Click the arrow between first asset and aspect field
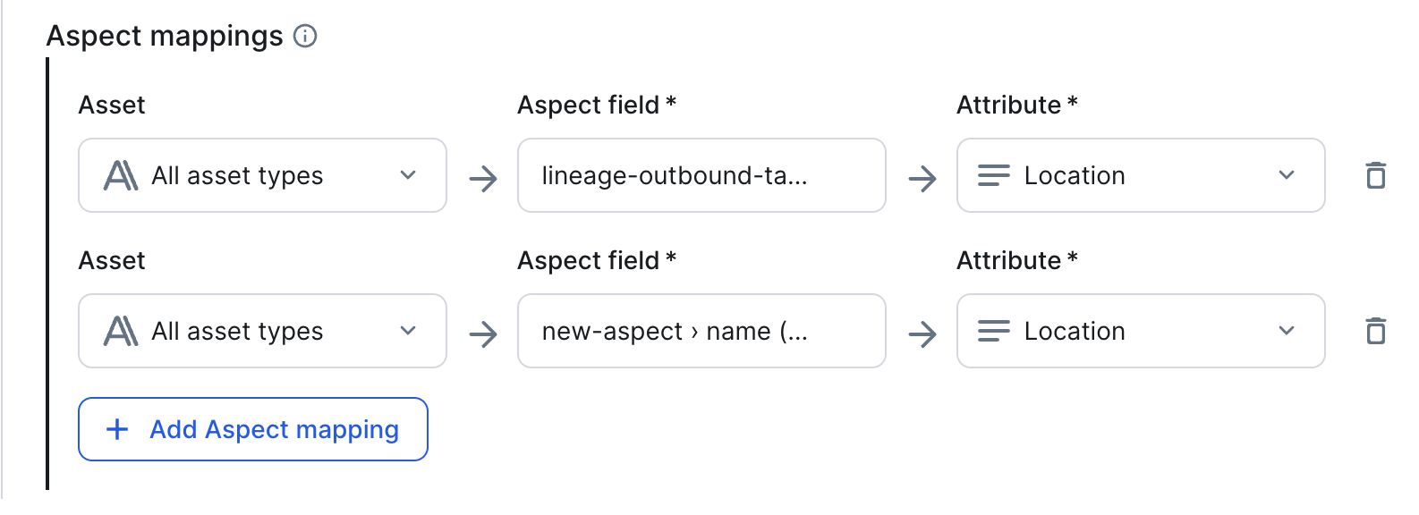The height and width of the screenshot is (515, 1419). (483, 179)
